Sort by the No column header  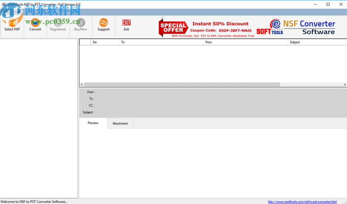(105, 42)
